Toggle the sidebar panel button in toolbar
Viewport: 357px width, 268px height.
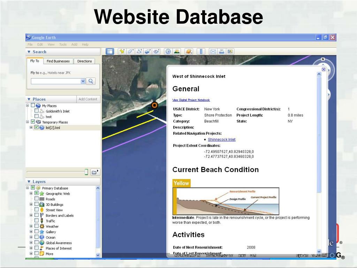point(110,52)
